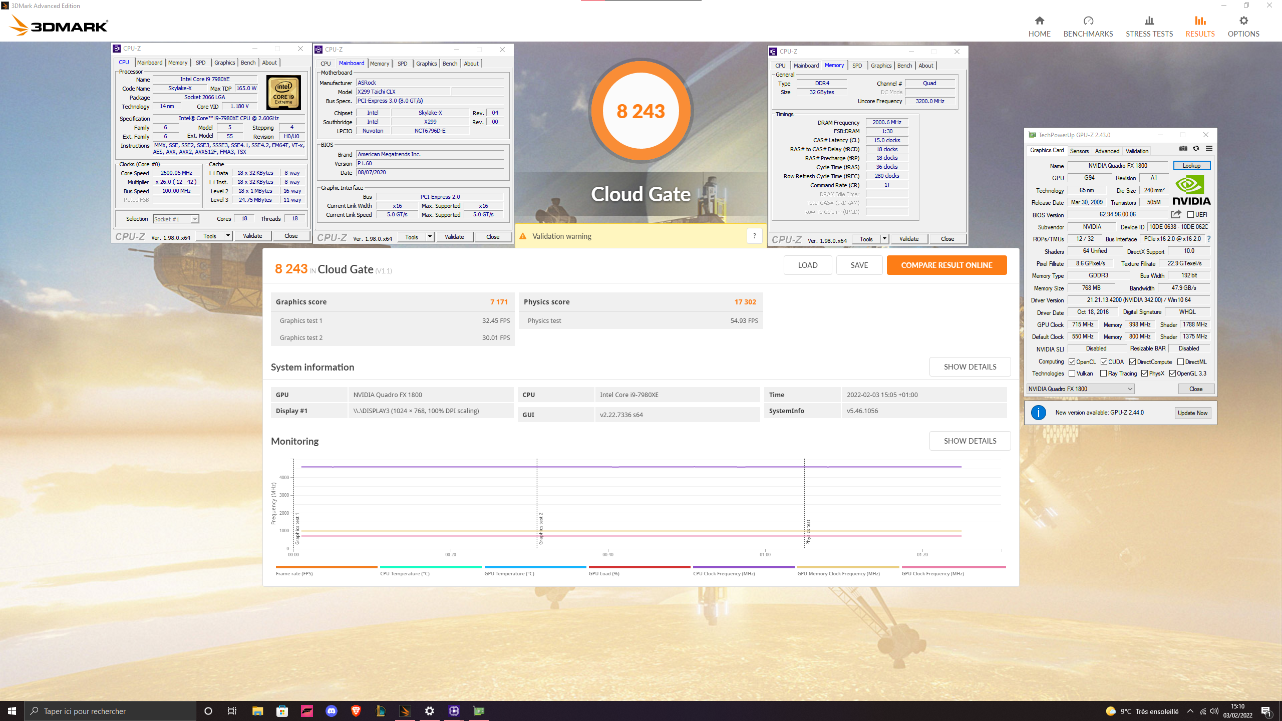The height and width of the screenshot is (721, 1282).
Task: Switch to Advanced tab in GPU-Z
Action: click(1107, 151)
